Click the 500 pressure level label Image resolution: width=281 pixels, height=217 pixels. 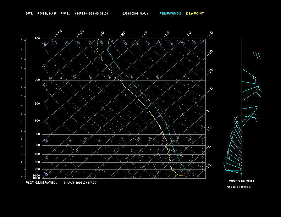coord(37,134)
